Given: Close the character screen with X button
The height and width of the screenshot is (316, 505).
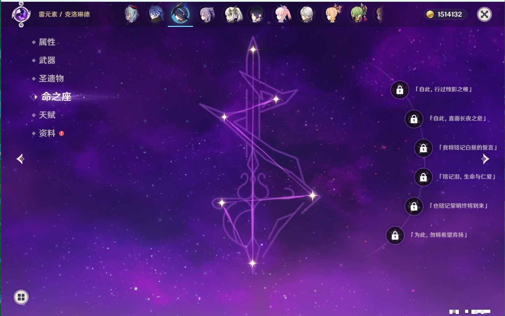Looking at the screenshot, I should (484, 14).
